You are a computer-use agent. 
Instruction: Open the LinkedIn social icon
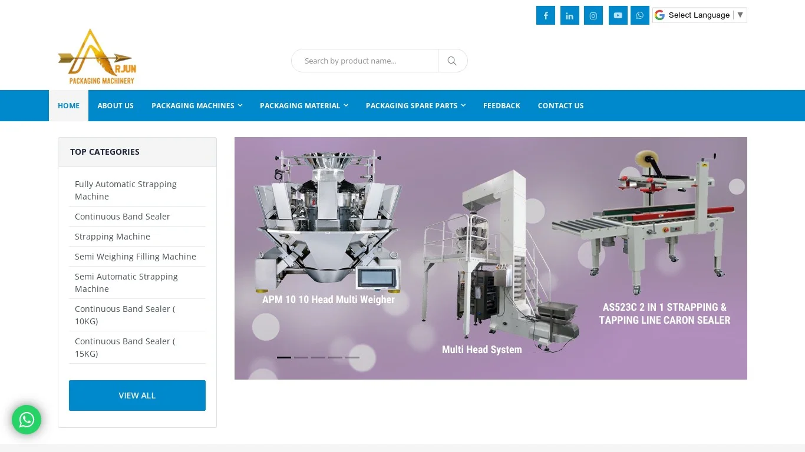click(569, 16)
